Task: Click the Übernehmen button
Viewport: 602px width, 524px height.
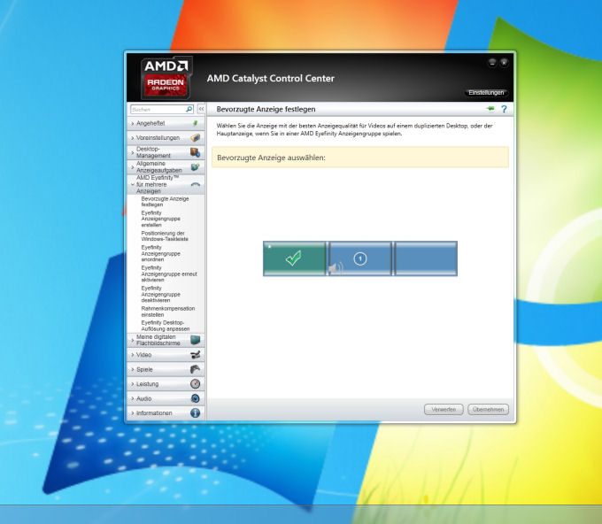Action: coord(488,410)
